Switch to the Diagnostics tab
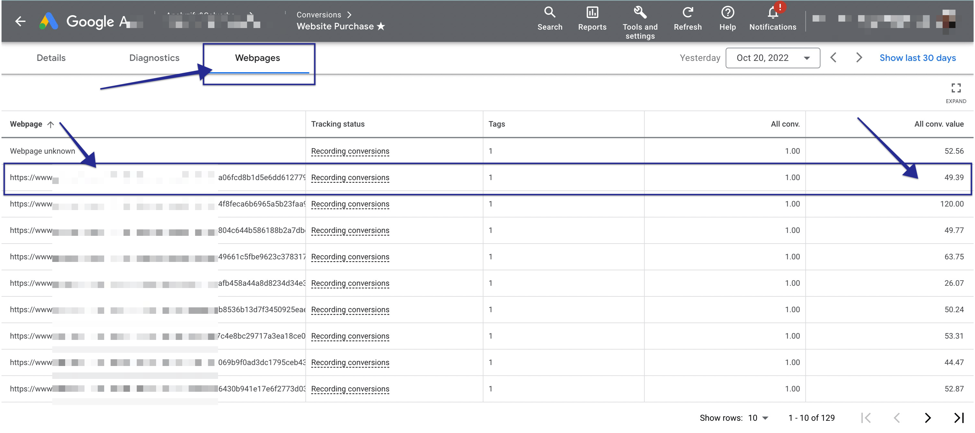Viewport: 975px width, 433px height. click(154, 58)
